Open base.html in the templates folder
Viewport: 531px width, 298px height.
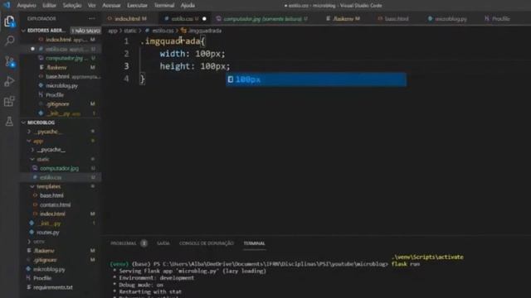[x=51, y=195]
